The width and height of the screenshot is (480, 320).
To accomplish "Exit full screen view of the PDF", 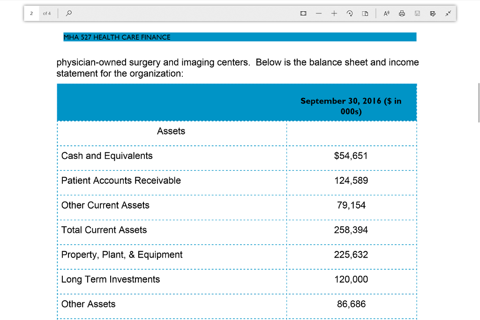I will 448,13.
